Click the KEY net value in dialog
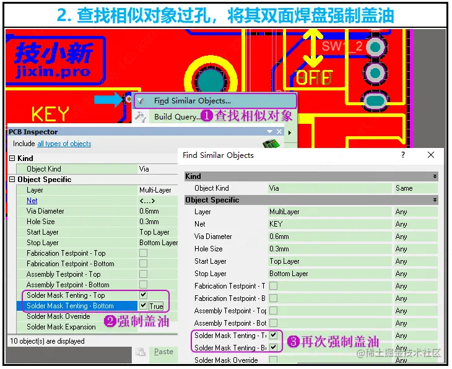This screenshot has height=369, width=452. tap(276, 224)
